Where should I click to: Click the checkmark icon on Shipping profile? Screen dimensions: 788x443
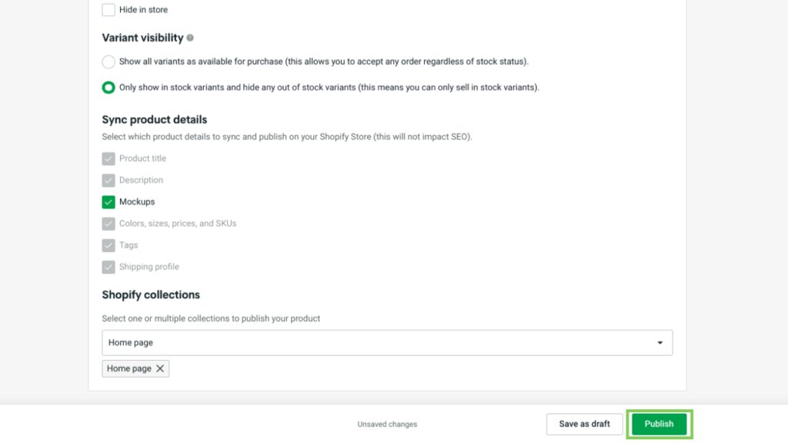[x=109, y=267]
